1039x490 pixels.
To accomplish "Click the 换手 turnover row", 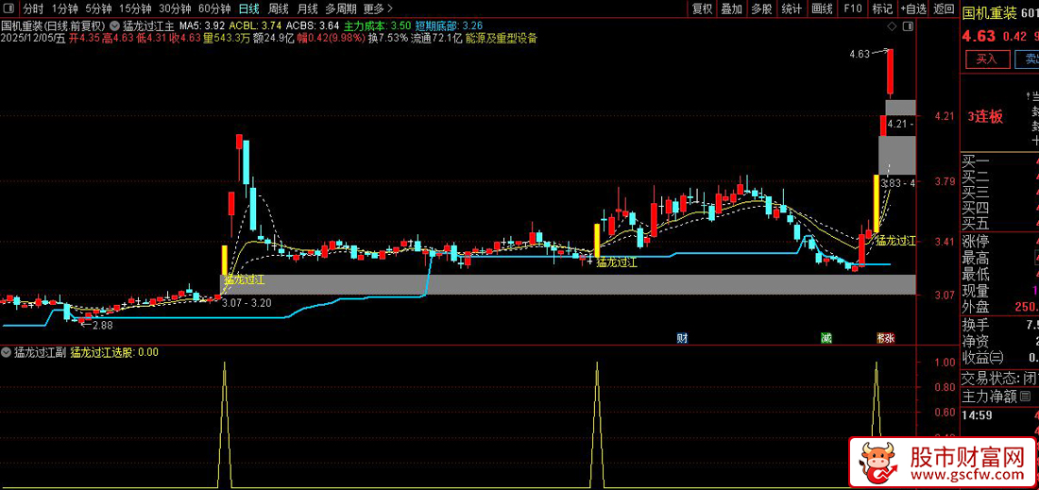I will point(1000,325).
